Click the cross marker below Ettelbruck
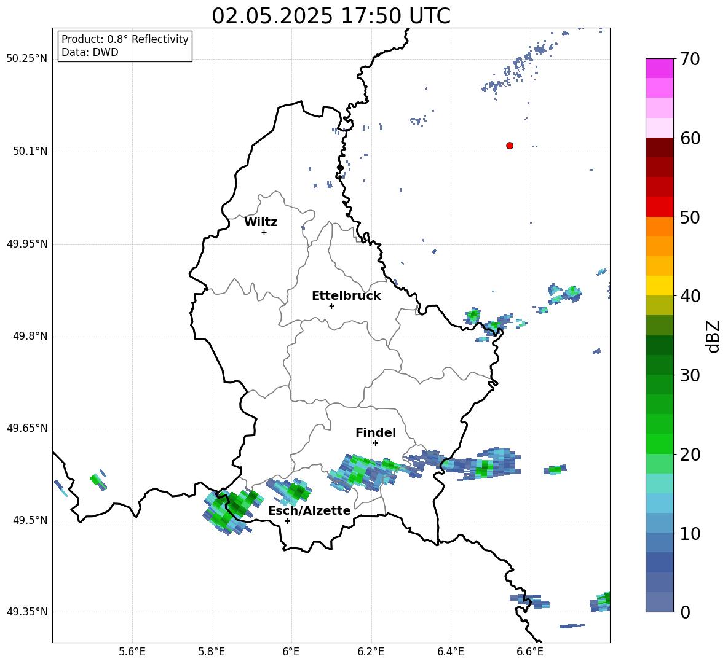 tap(331, 306)
